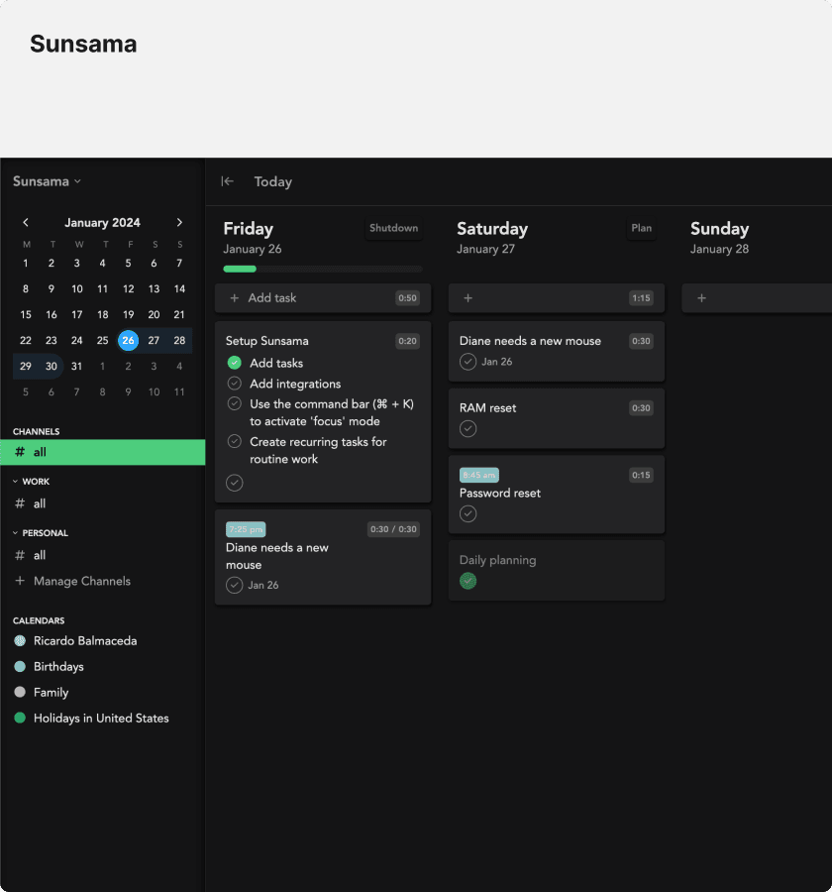The image size is (832, 892).
Task: Open the Setup Sunsama task title
Action: [x=266, y=341]
